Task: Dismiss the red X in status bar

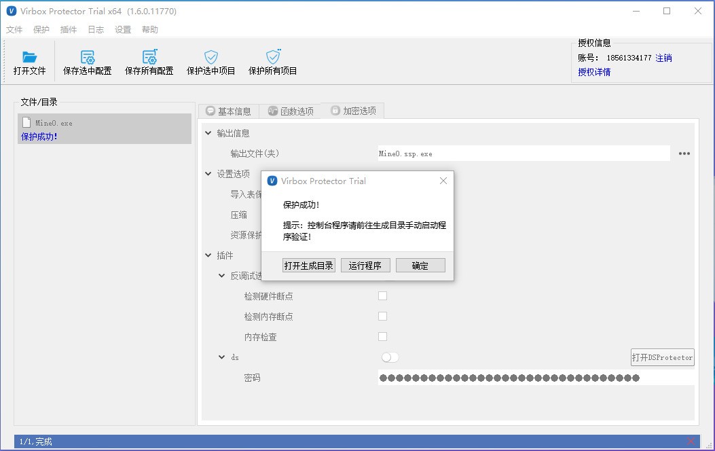Action: tap(691, 441)
